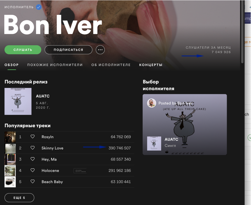Open AUATC latest release cover art
Viewport: 251px width, 205px height.
pyautogui.click(x=18, y=102)
